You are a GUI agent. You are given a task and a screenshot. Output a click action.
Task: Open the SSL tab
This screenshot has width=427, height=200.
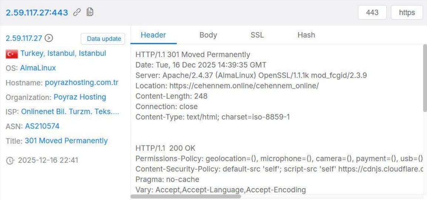[x=257, y=35]
